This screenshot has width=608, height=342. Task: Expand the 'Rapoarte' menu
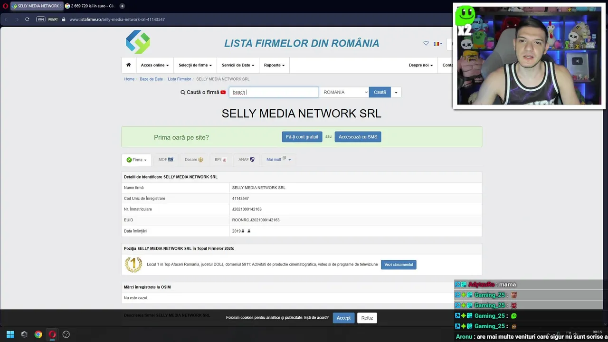pos(274,65)
